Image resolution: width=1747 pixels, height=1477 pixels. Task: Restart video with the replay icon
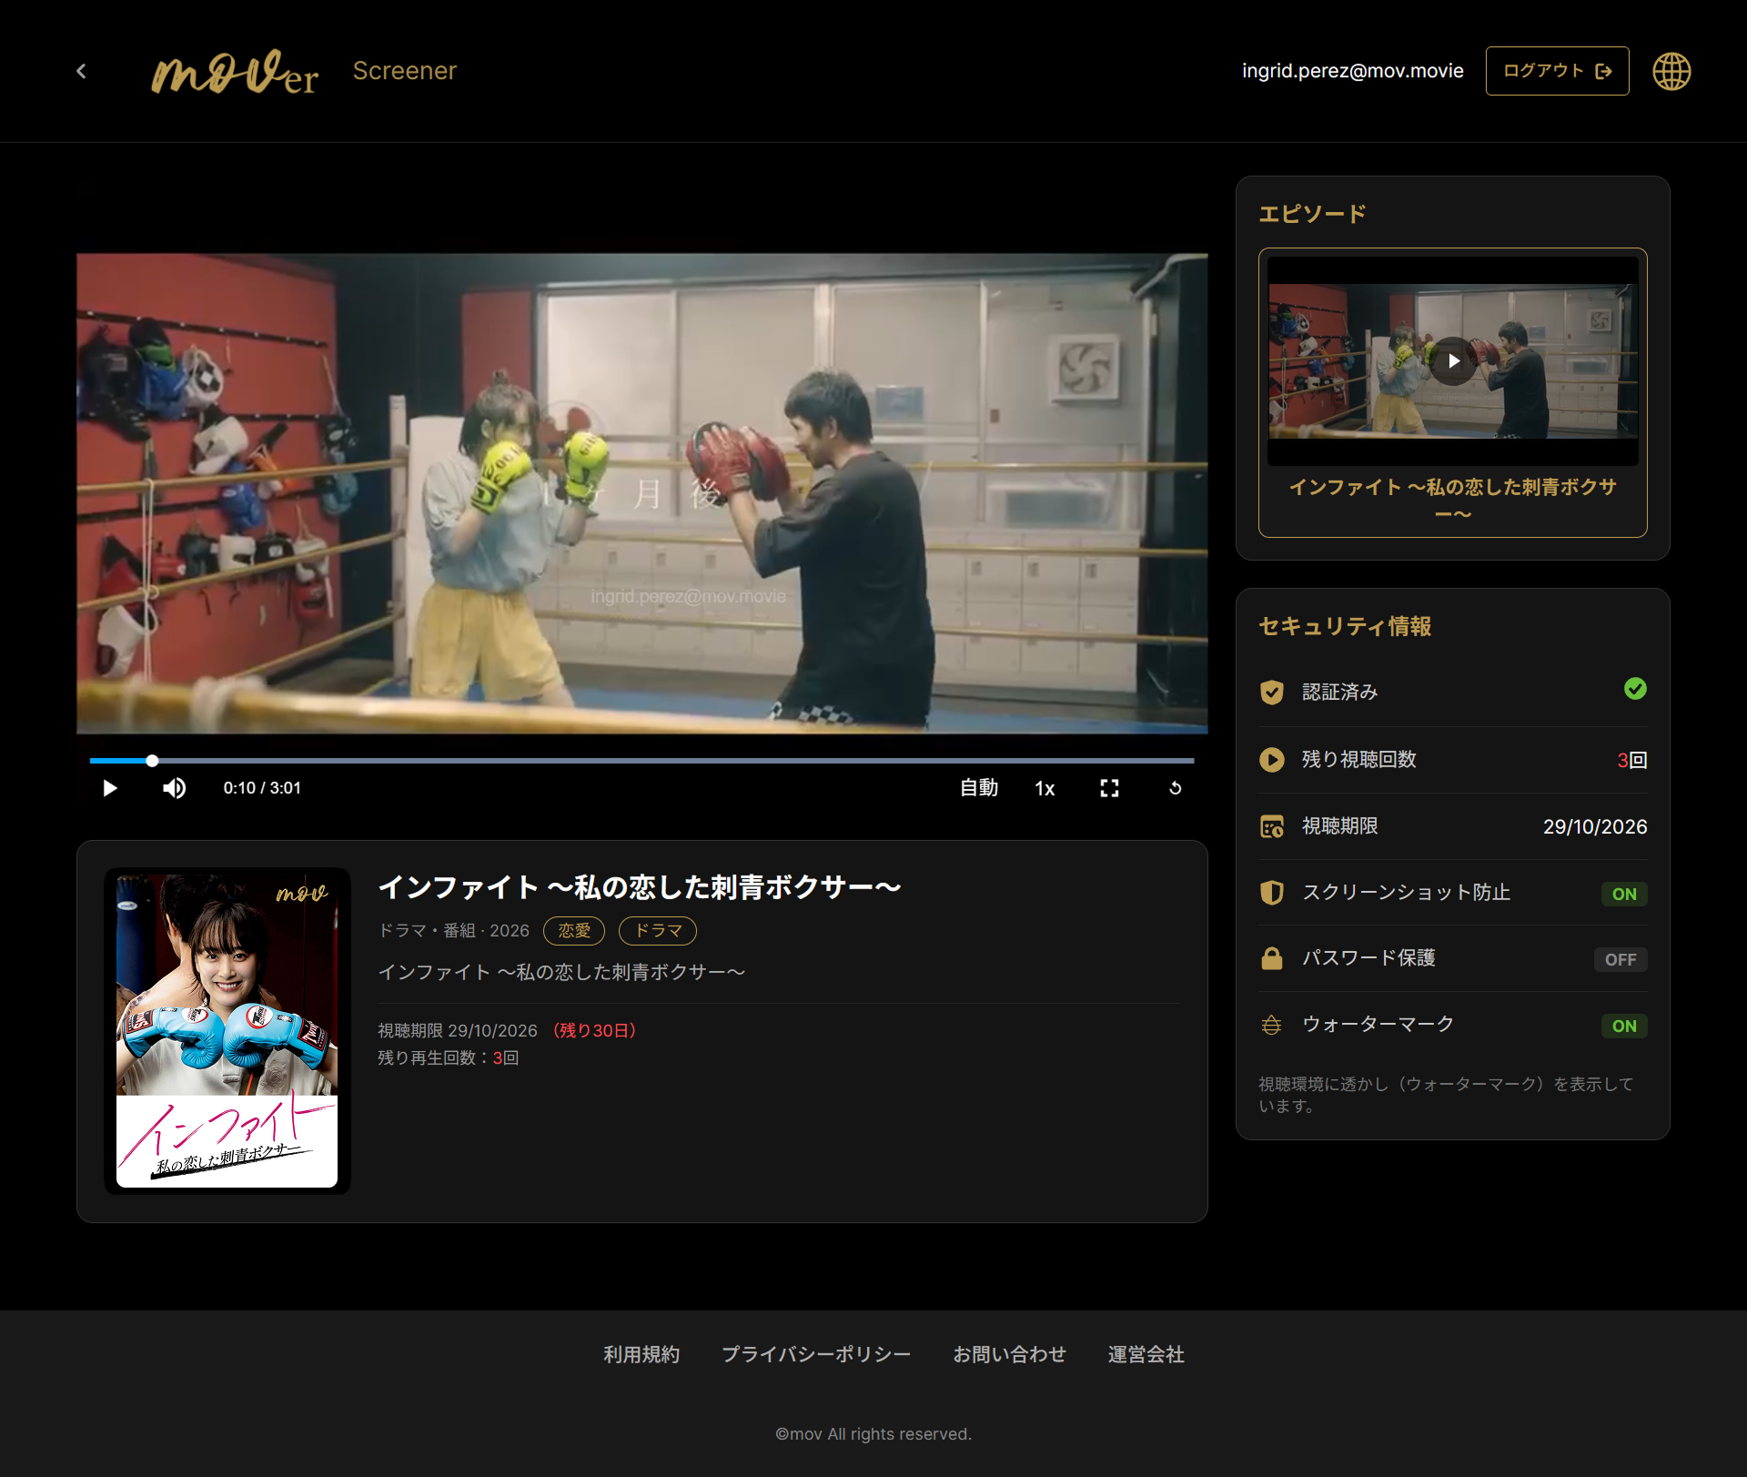point(1175,788)
